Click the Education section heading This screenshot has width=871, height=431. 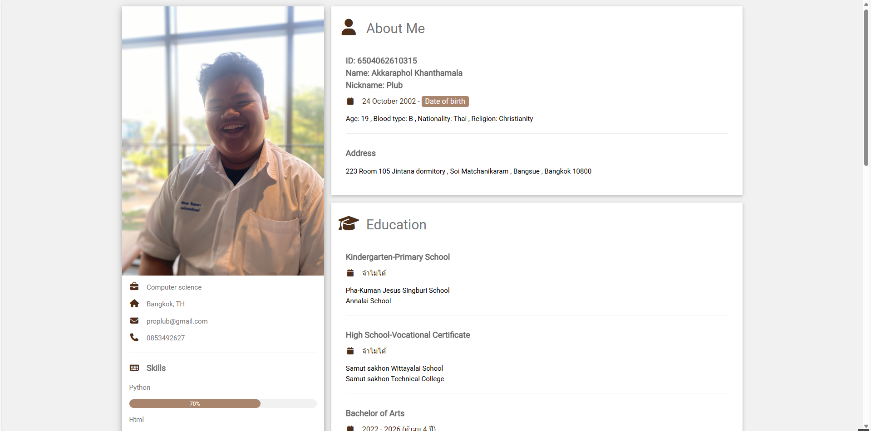pos(396,225)
